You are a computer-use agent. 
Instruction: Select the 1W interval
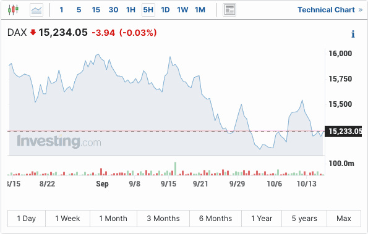pyautogui.click(x=182, y=10)
